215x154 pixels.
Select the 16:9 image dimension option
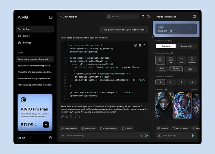click(181, 60)
